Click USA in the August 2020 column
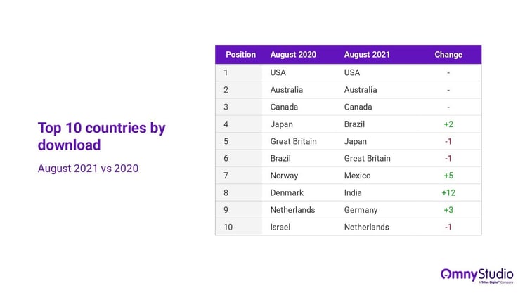525x295 pixels. (x=278, y=72)
